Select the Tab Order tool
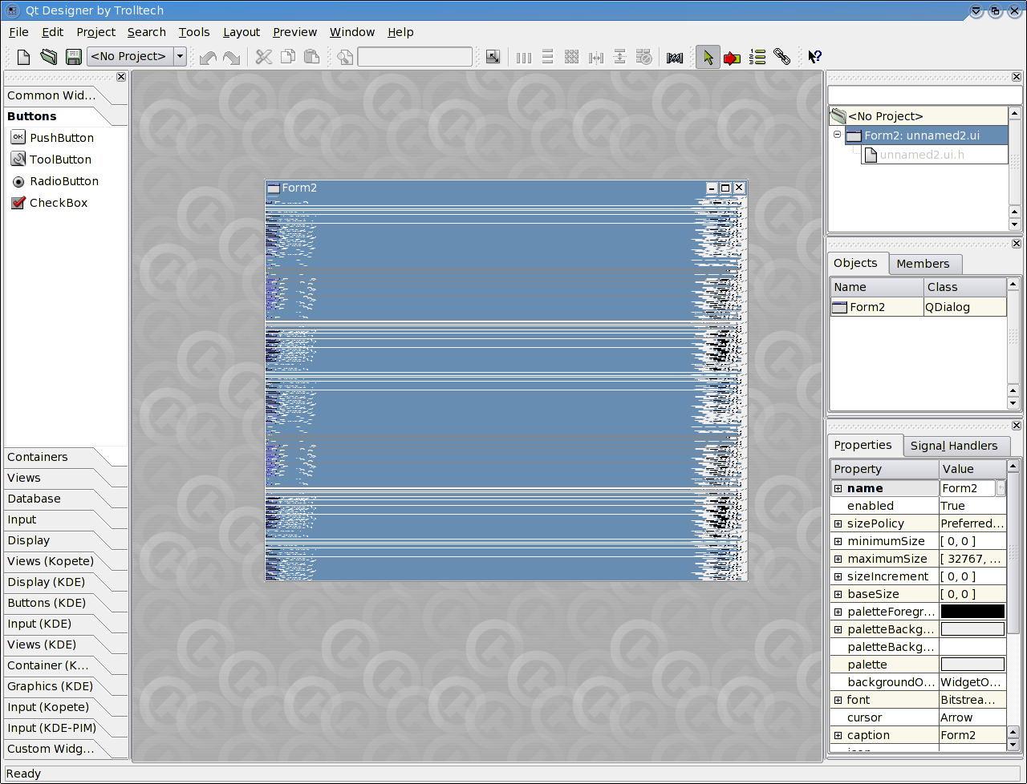 tap(757, 57)
